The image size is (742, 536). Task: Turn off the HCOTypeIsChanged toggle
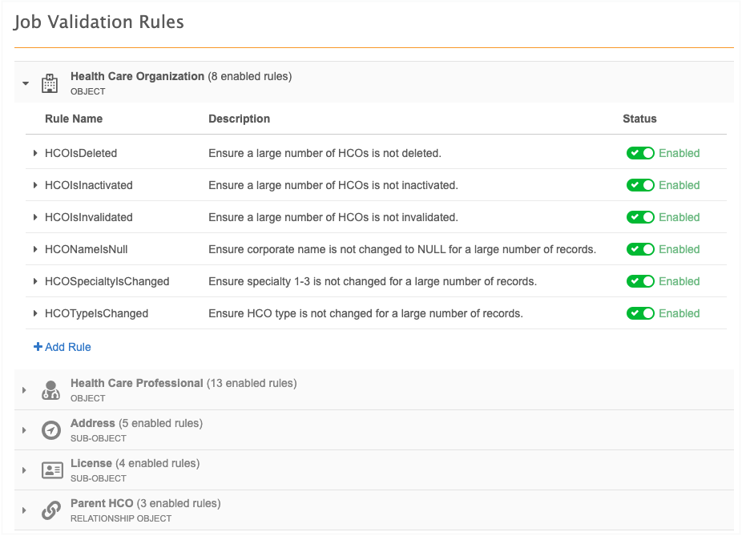[x=640, y=313]
